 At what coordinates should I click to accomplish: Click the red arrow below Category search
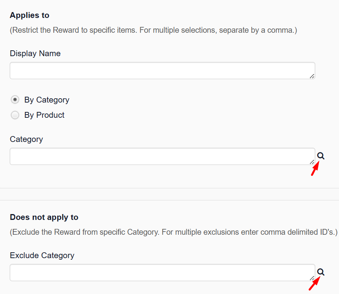pyautogui.click(x=315, y=169)
